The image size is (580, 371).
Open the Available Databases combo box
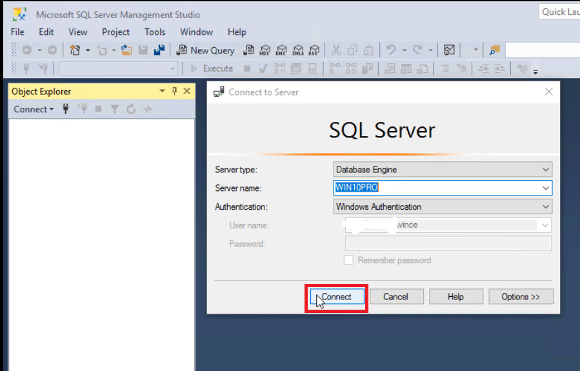click(x=118, y=68)
